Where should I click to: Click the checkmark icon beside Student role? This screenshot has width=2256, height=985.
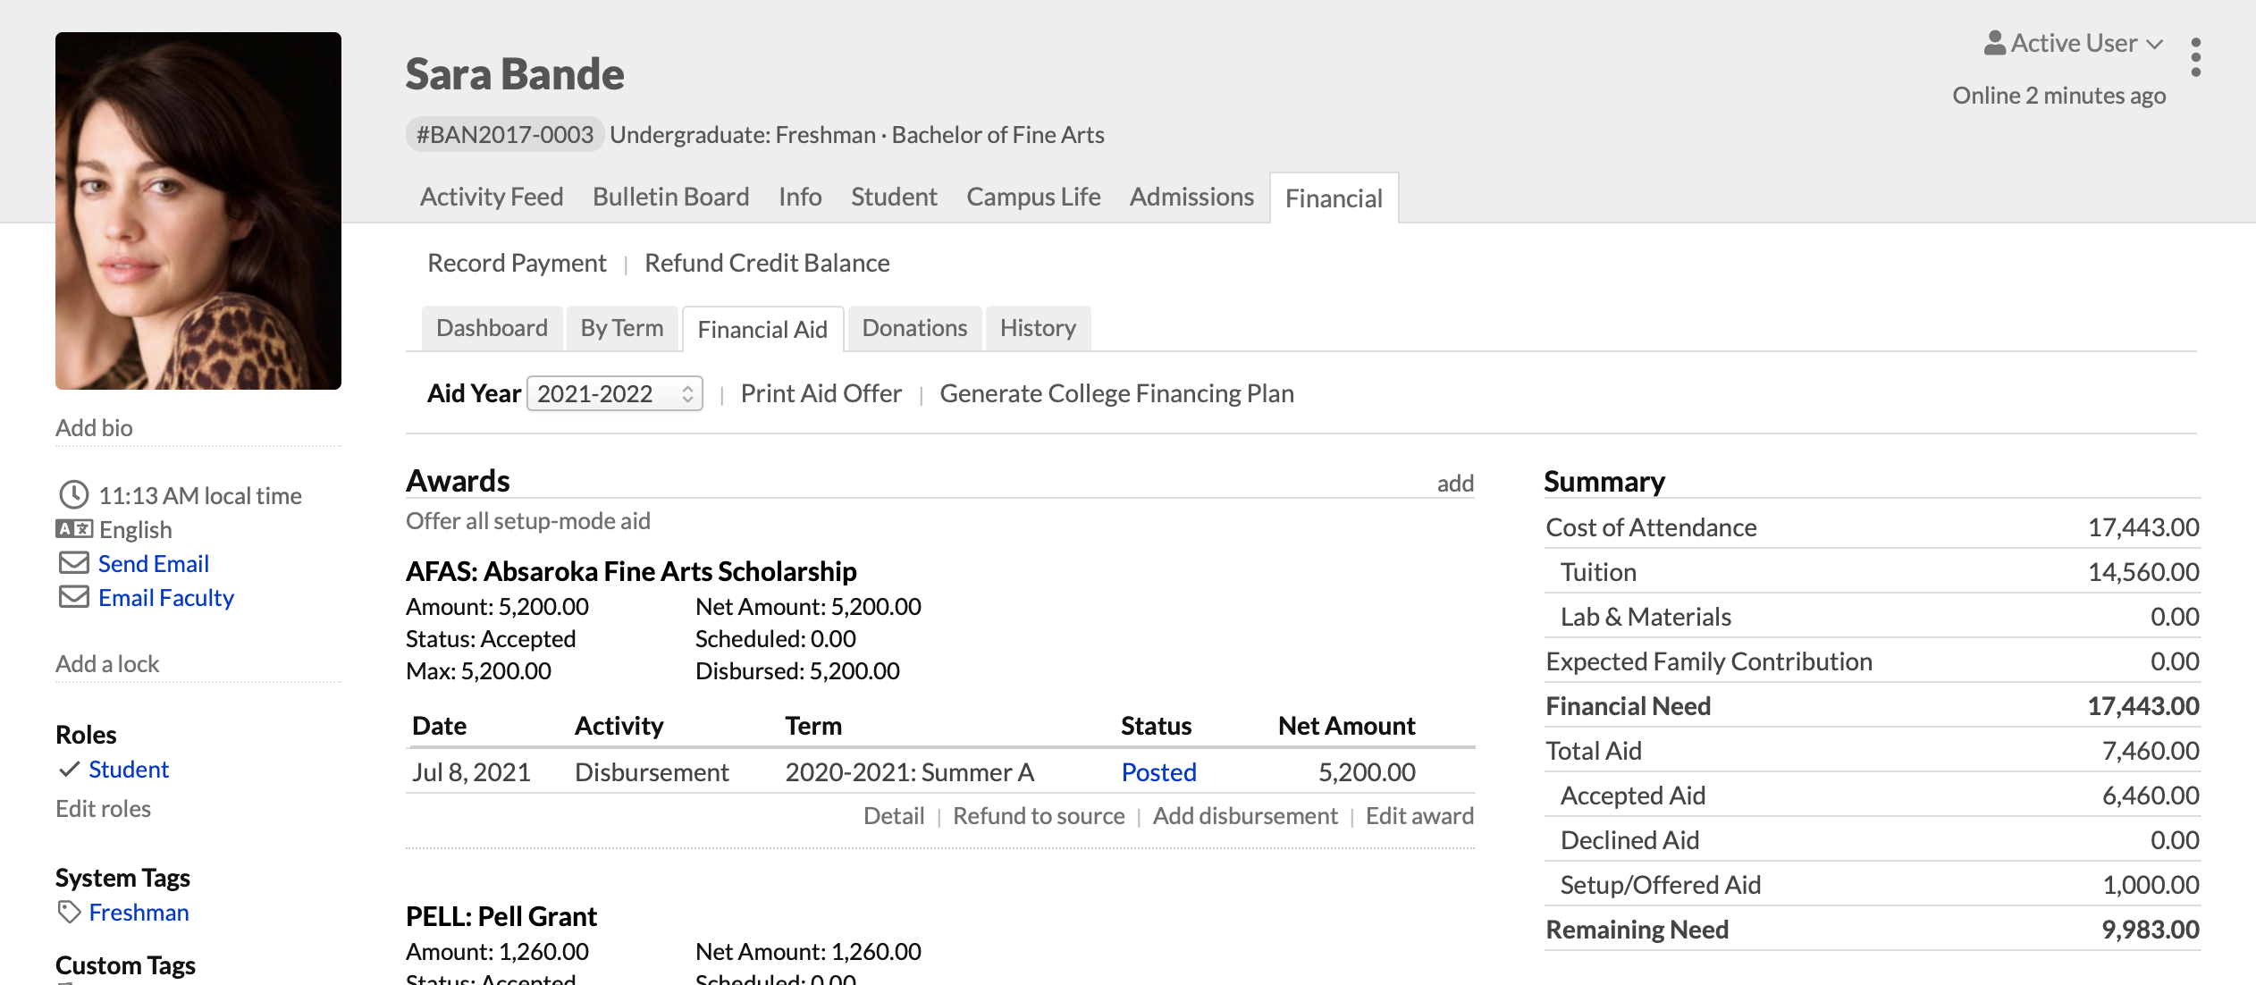point(69,769)
